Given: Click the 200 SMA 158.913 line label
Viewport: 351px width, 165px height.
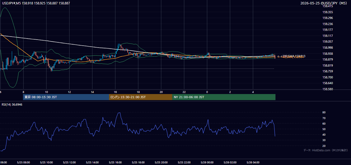Looking at the screenshot, I should pyautogui.click(x=291, y=56).
